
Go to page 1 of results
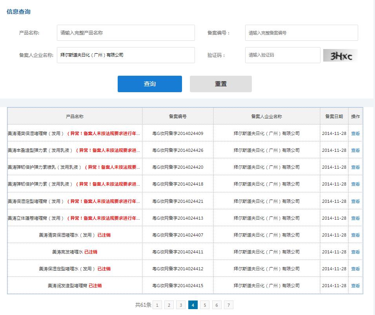coord(157,305)
